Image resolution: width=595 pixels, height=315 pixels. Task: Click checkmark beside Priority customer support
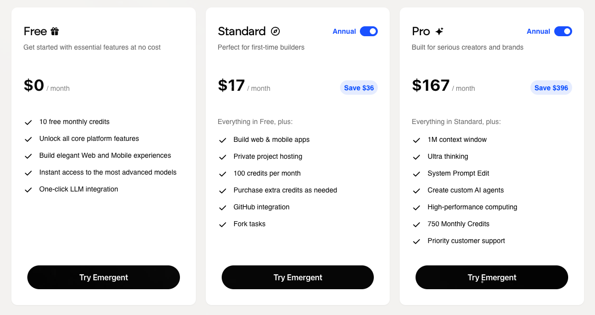click(x=417, y=241)
